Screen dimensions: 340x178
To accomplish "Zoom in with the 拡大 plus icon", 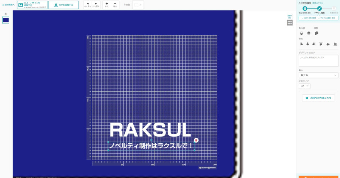I will [x=107, y=5].
